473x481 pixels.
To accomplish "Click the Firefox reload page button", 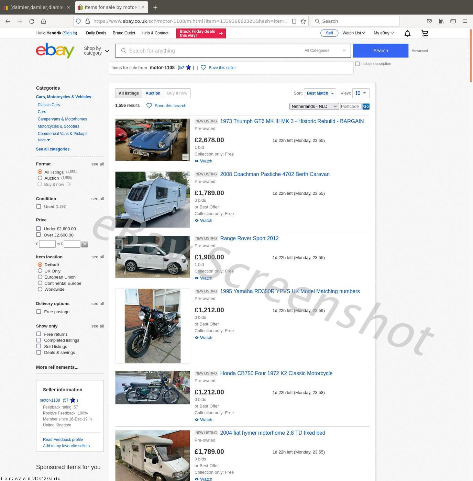I will click(x=32, y=21).
